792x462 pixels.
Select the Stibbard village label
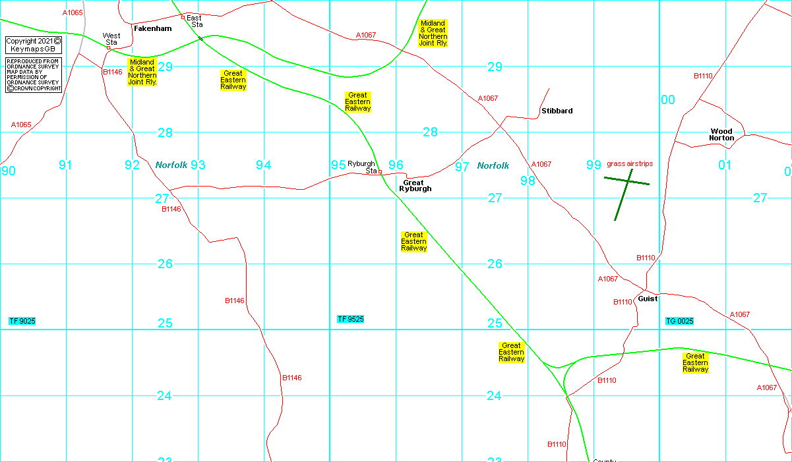(x=557, y=111)
